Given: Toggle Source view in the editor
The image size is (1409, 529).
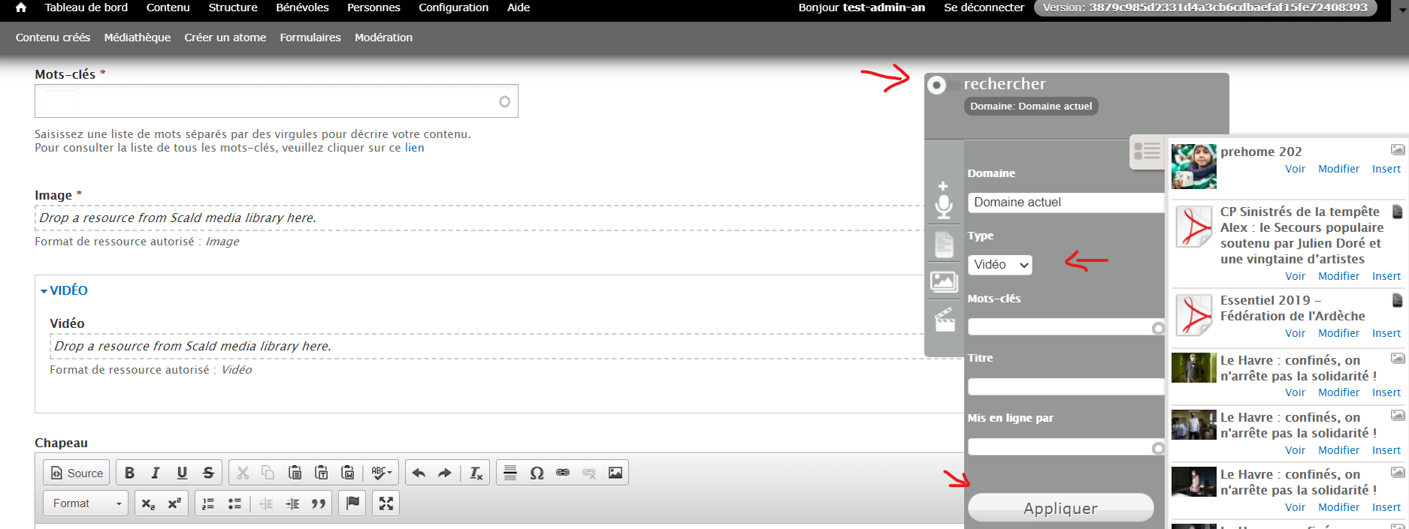Looking at the screenshot, I should pos(77,473).
